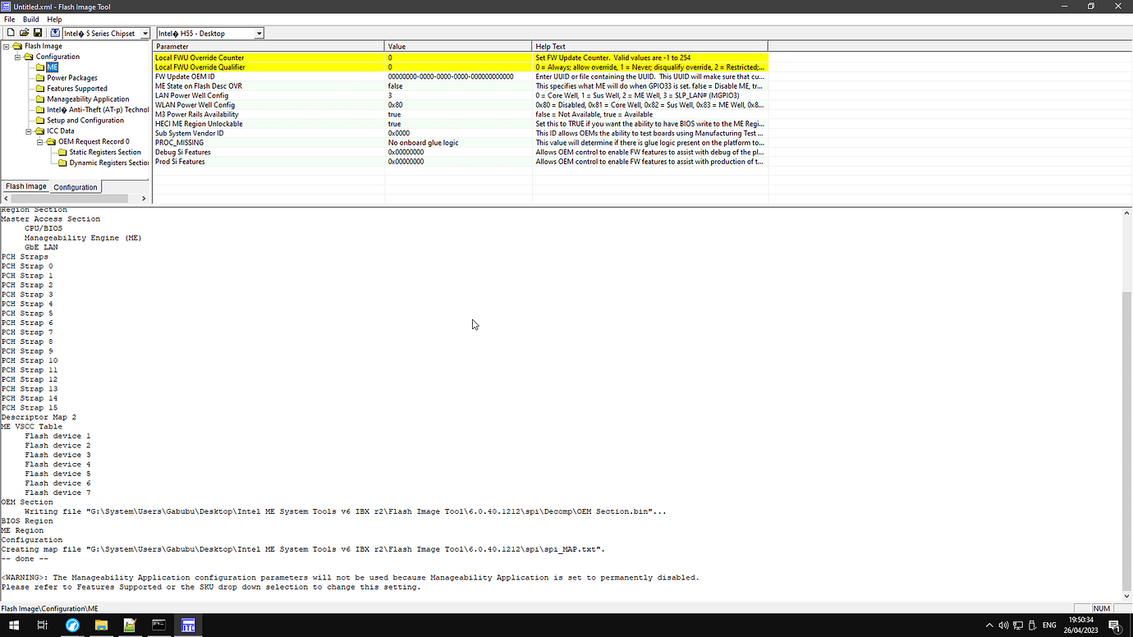This screenshot has width=1133, height=637.
Task: Click the Build image toolbar icon
Action: [55, 33]
